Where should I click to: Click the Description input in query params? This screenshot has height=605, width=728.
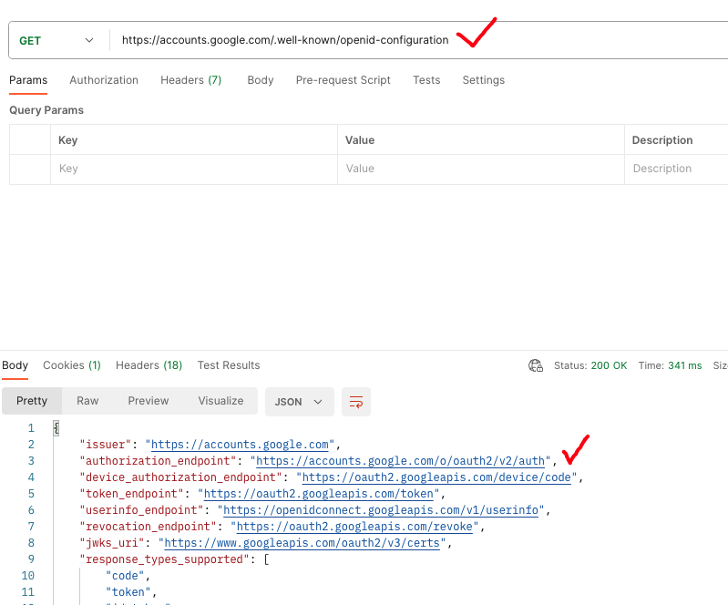(x=676, y=169)
